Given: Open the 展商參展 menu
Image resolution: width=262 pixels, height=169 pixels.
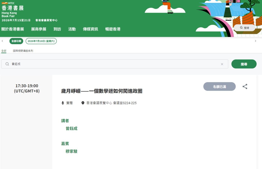Looking at the screenshot, I should 39,29.
